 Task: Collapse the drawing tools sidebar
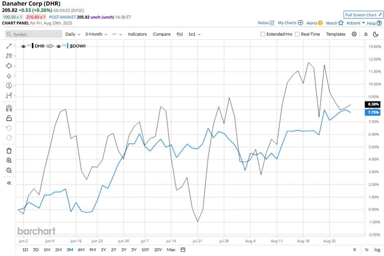point(9,183)
